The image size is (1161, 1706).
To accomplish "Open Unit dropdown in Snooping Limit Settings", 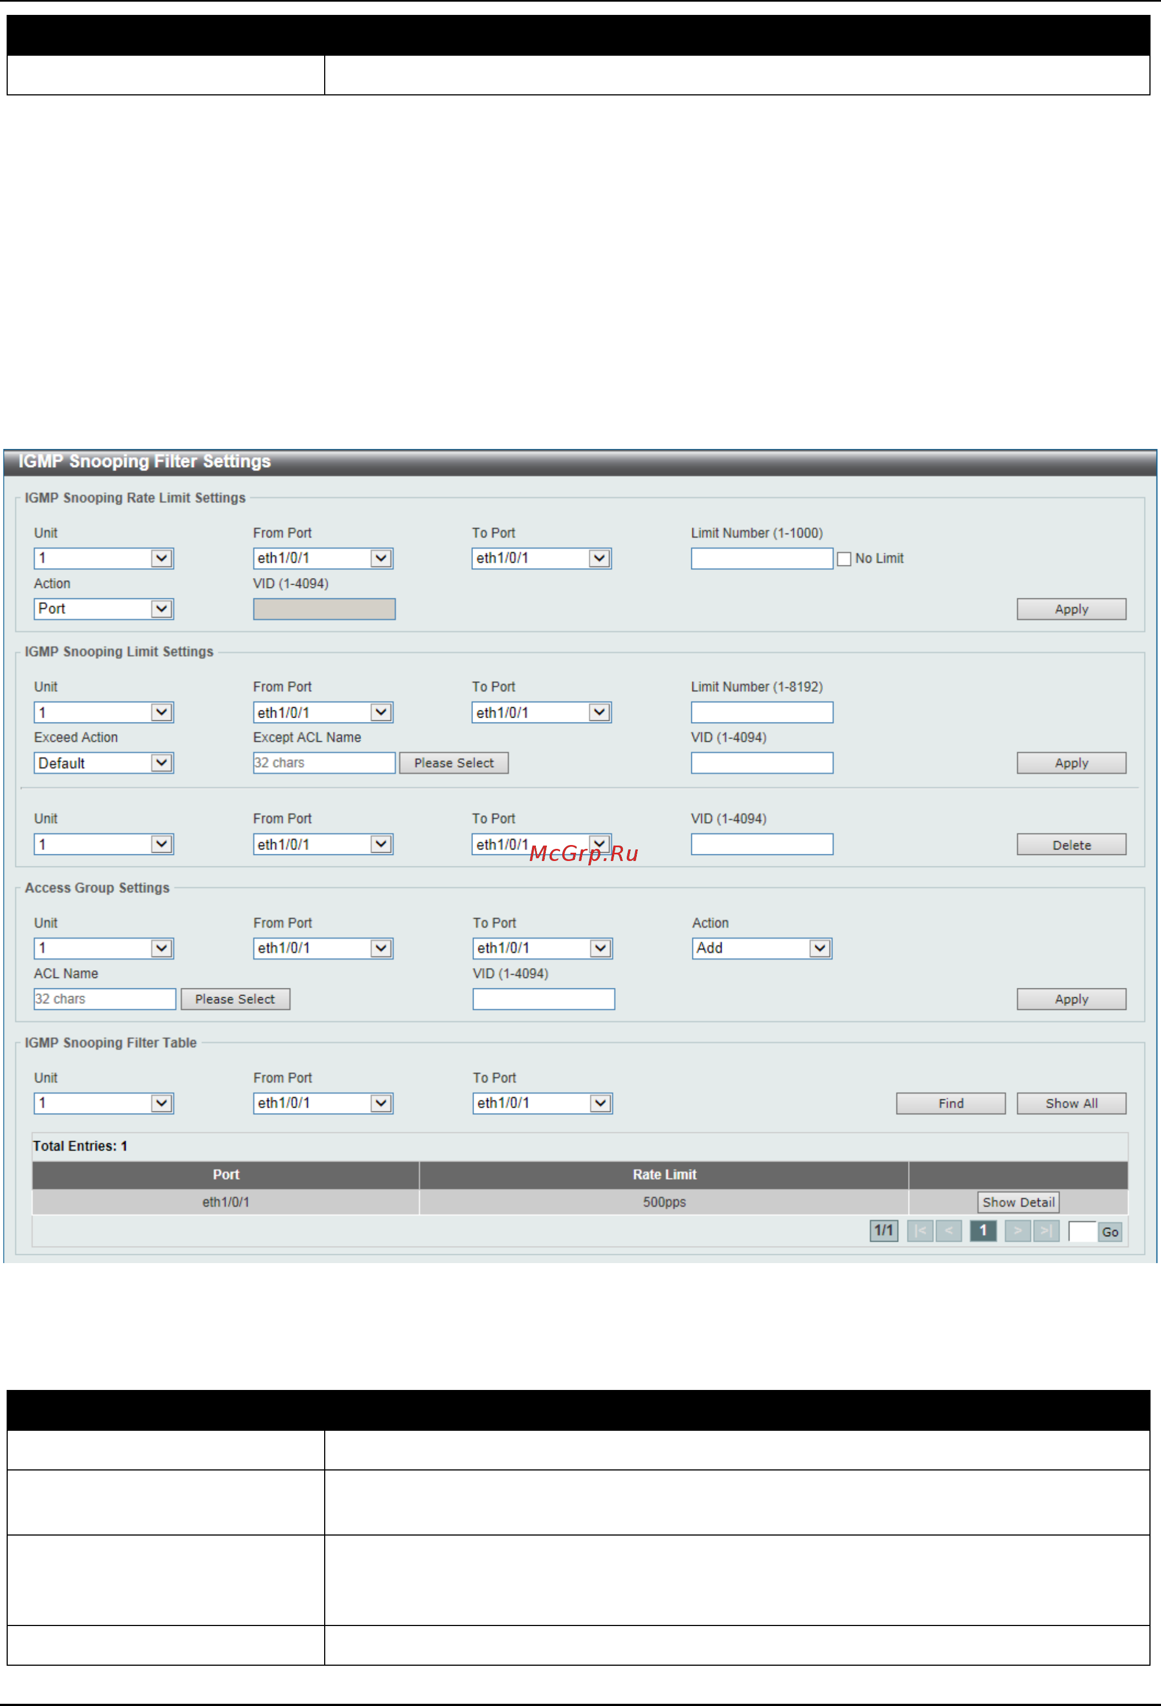I will [104, 712].
